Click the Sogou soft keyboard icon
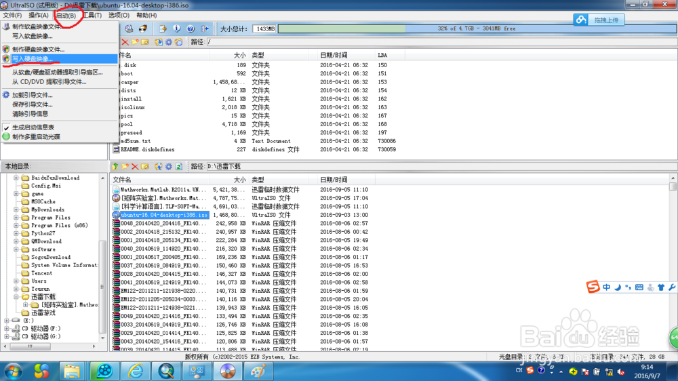 coord(639,287)
